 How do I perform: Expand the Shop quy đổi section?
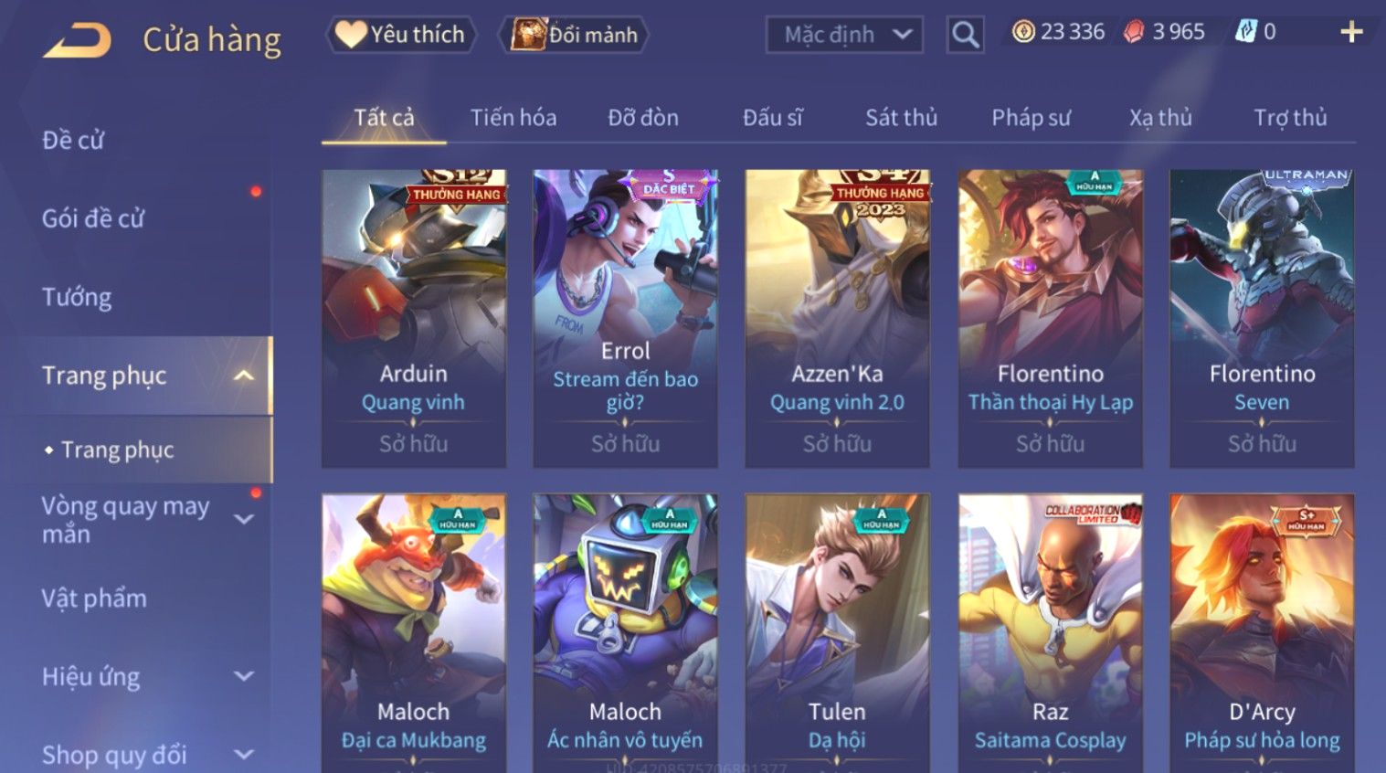coord(243,755)
